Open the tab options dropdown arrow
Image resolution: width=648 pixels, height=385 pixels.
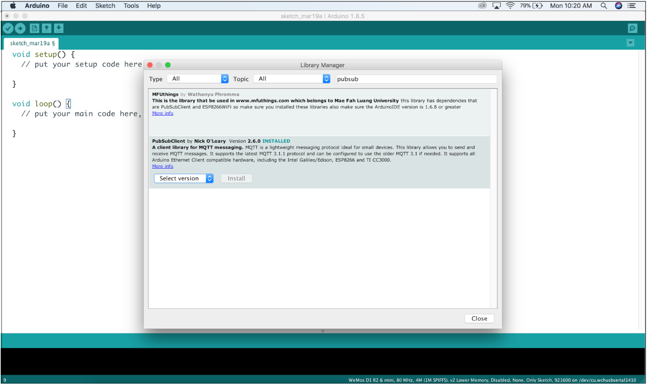pos(630,43)
